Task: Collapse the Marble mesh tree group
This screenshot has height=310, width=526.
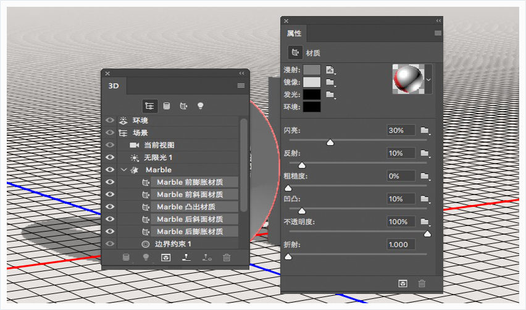Action: [x=124, y=170]
